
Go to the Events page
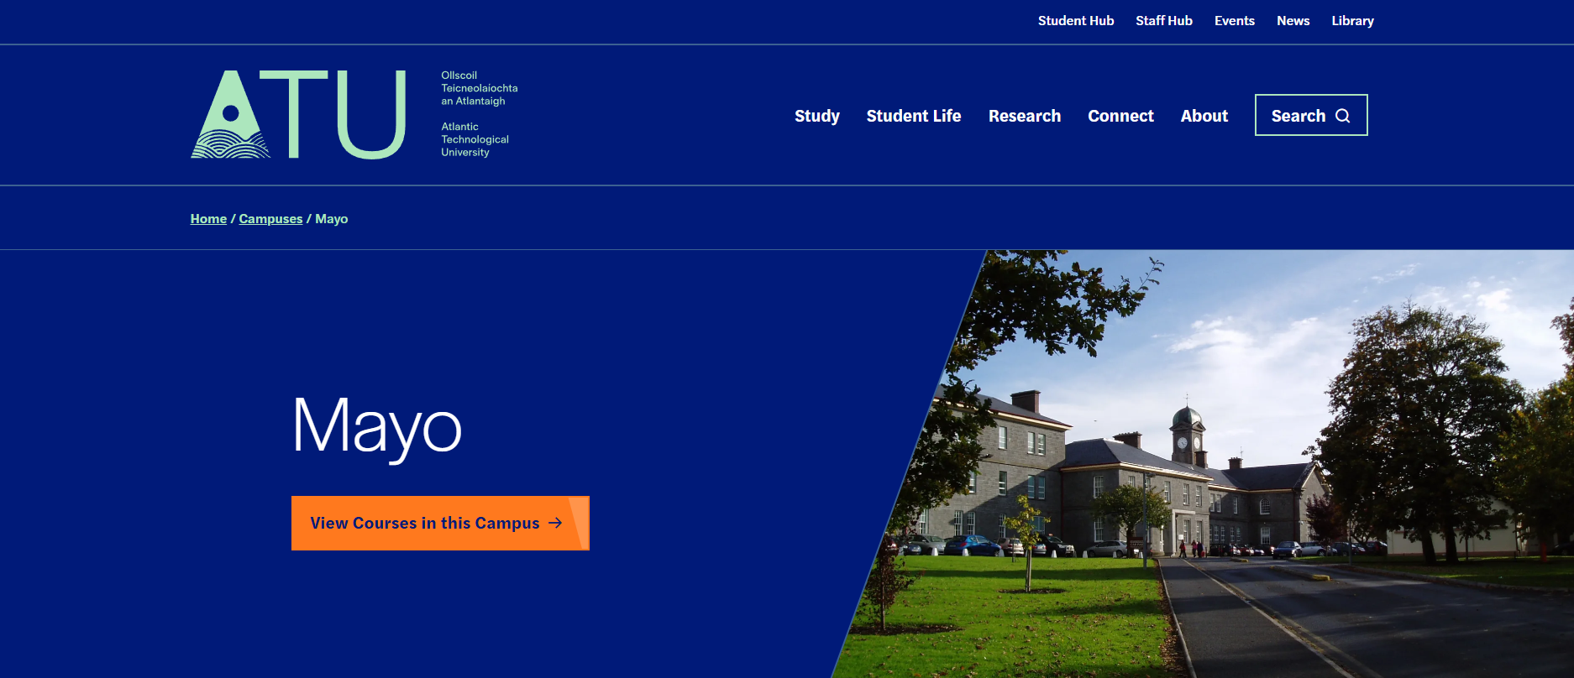point(1235,21)
